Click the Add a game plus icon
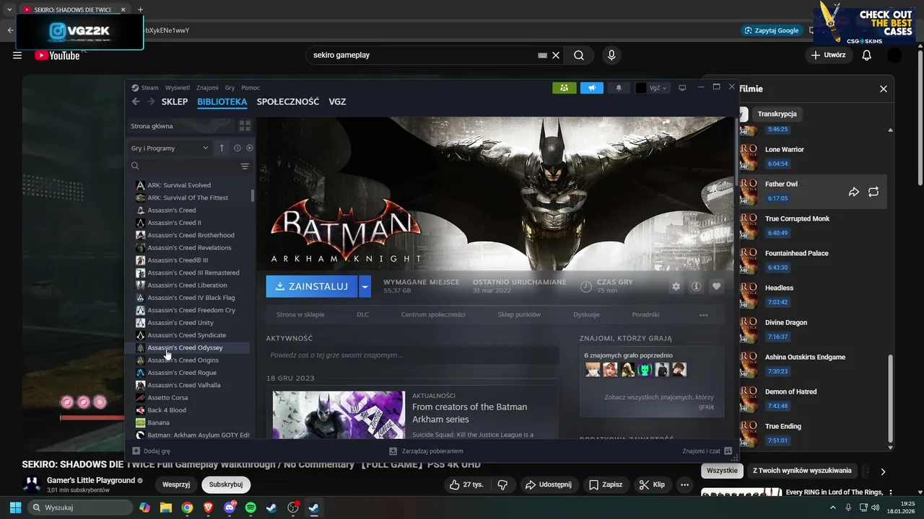Viewport: 924px width, 519px height. [x=136, y=451]
